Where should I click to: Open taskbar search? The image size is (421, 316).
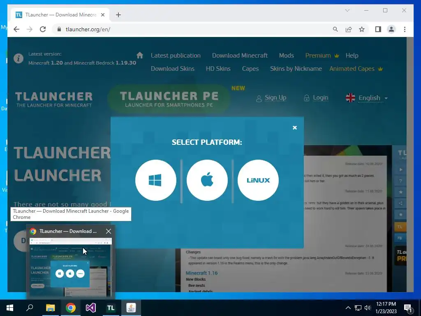click(30, 308)
